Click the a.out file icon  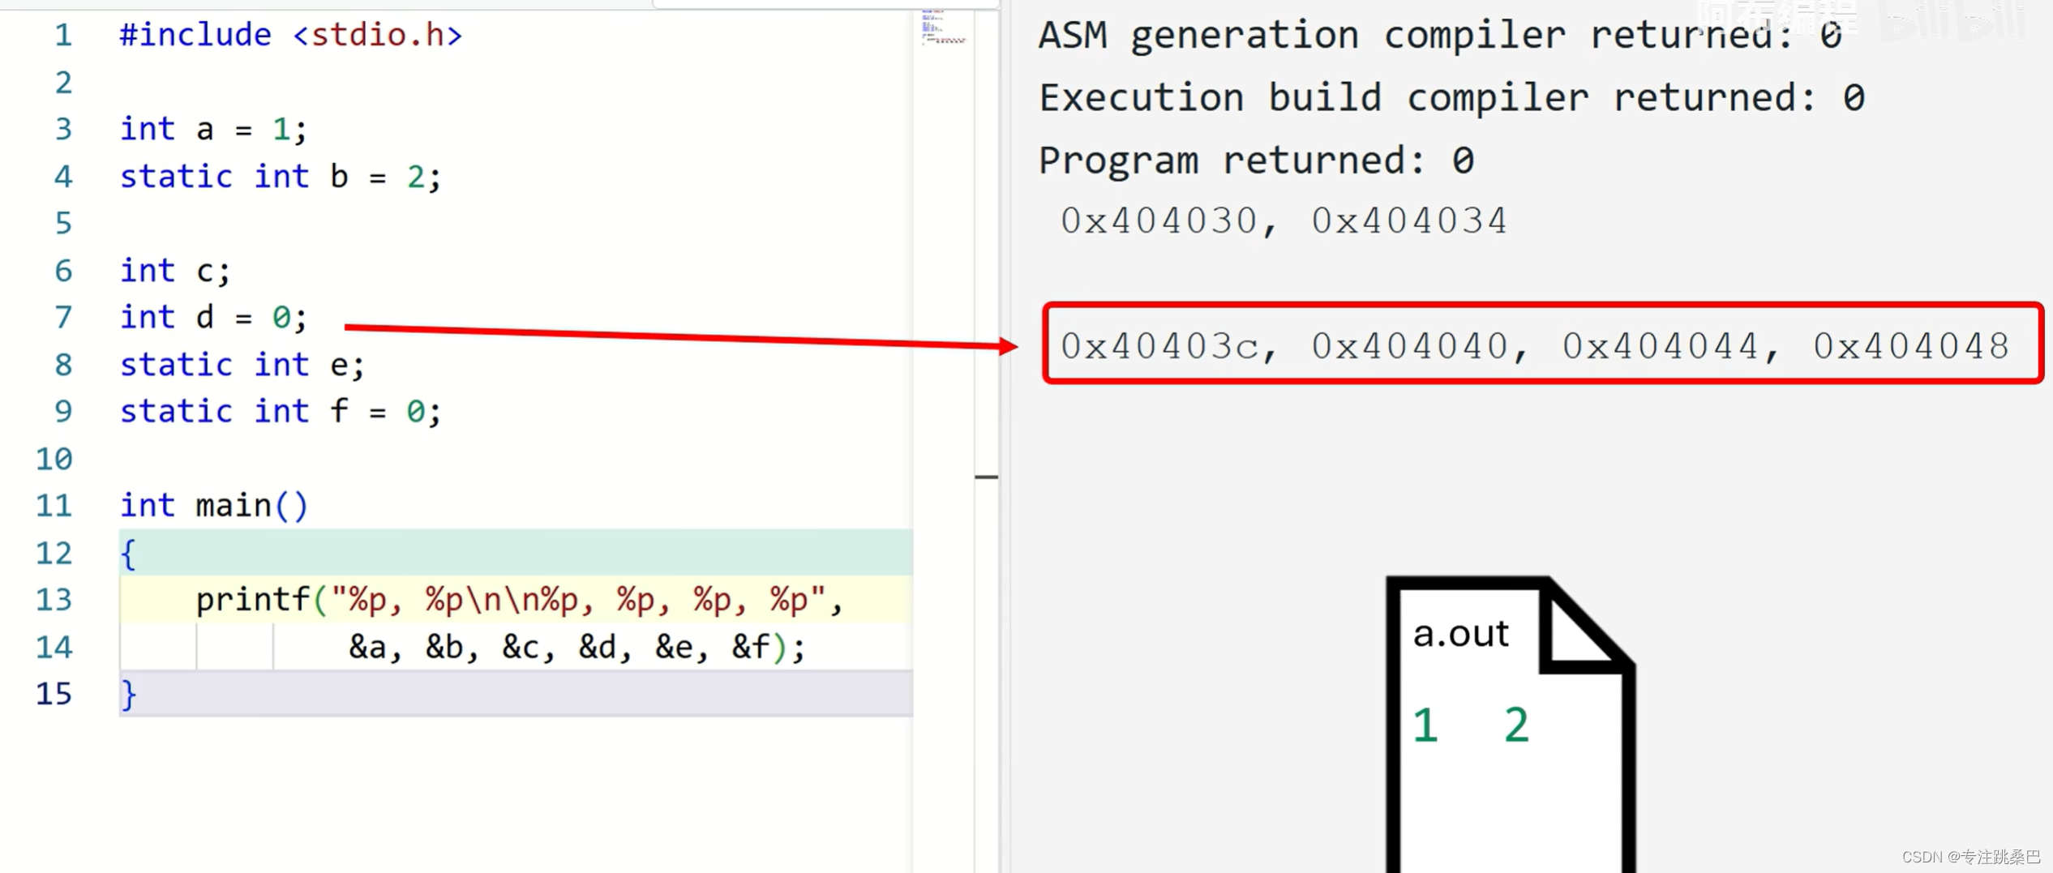1508,721
